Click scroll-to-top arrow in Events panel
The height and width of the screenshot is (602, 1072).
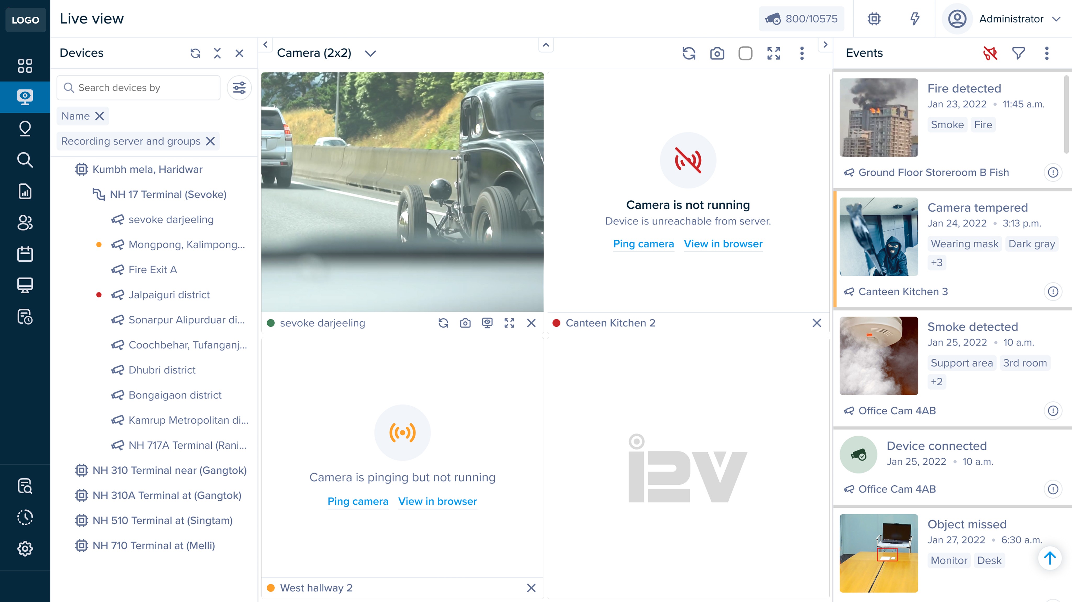[x=1050, y=558]
